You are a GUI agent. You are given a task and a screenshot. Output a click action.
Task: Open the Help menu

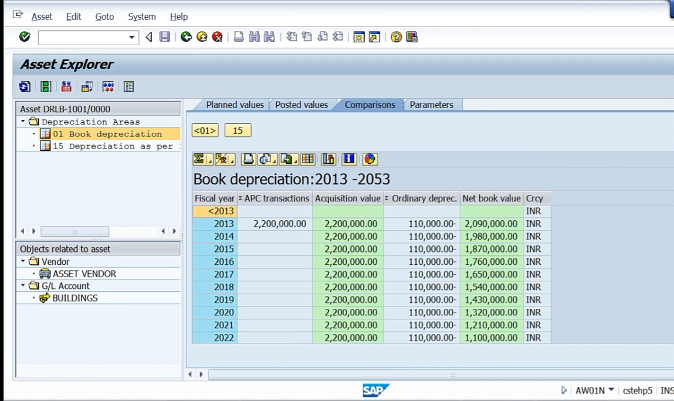[x=179, y=17]
